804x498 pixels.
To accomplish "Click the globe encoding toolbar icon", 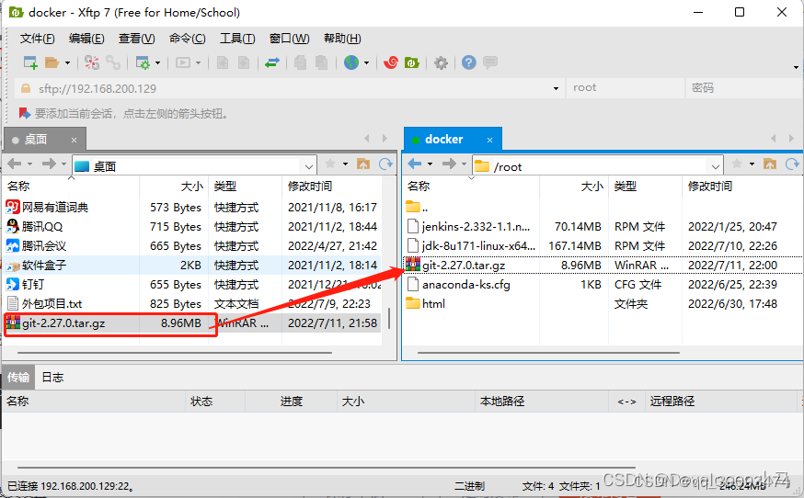I will (351, 62).
